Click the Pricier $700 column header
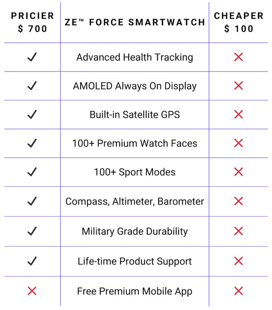This screenshot has height=310, width=272. point(32,22)
